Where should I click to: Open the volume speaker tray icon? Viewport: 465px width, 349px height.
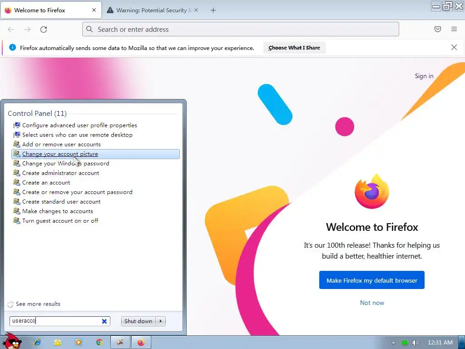pos(415,343)
